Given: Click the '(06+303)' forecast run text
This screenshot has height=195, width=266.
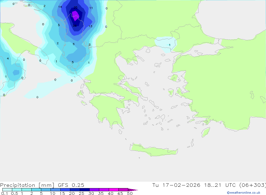Looking at the screenshot, I should (x=253, y=185).
